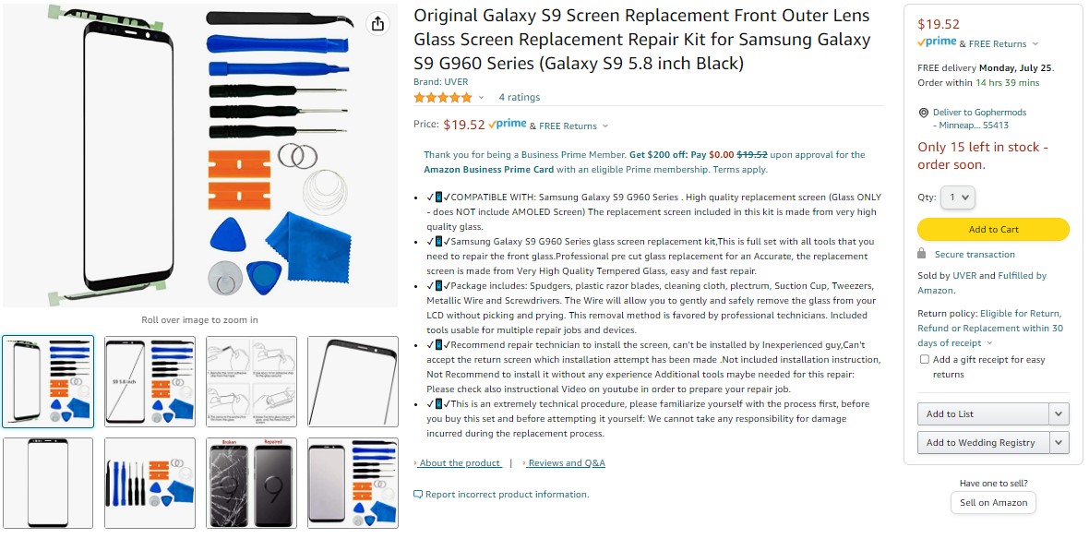Click the Sell on Amazon button
This screenshot has height=539, width=1089.
[x=993, y=503]
